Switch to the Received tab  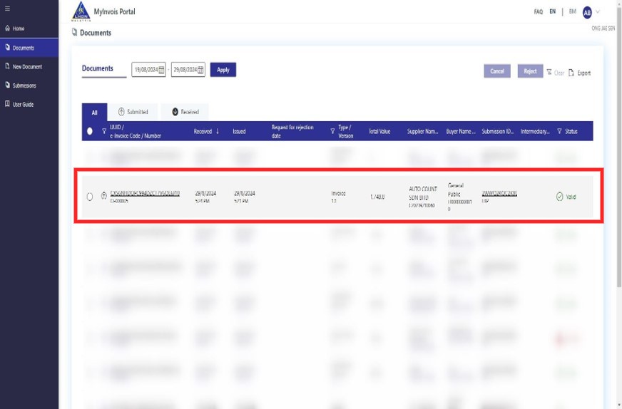point(185,112)
